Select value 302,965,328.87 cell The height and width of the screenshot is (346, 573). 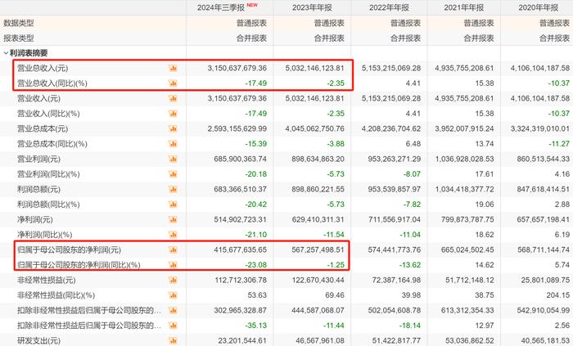(240, 311)
